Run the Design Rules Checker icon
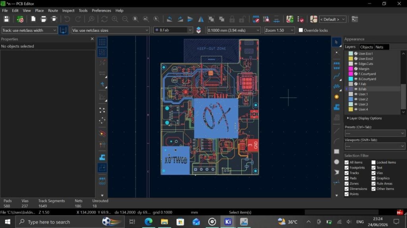 click(x=300, y=19)
